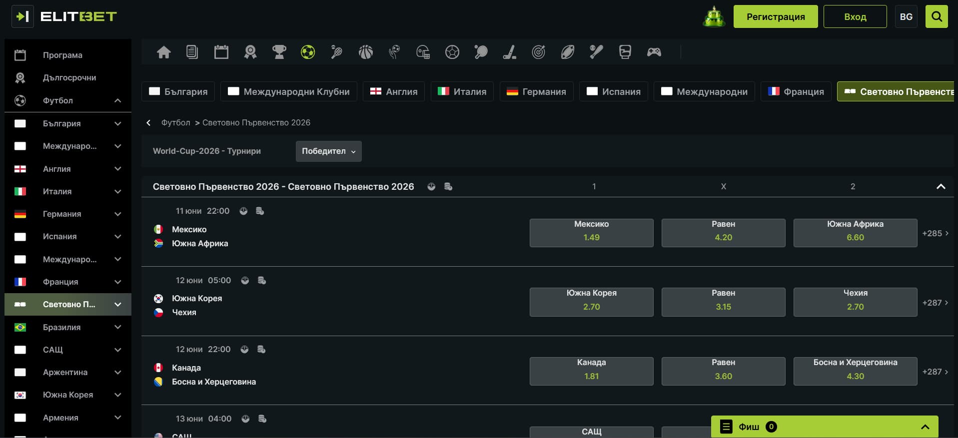Select the American football helmet icon
This screenshot has height=438, width=958.
(x=423, y=52)
